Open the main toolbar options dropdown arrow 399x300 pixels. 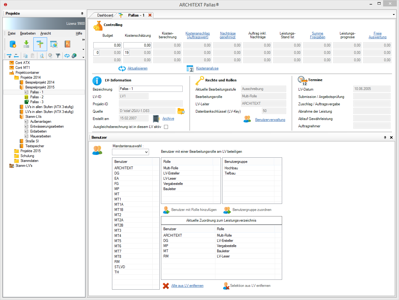pos(83,49)
